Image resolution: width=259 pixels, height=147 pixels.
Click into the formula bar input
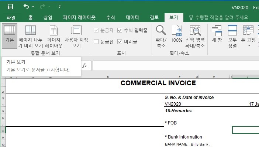(176, 66)
